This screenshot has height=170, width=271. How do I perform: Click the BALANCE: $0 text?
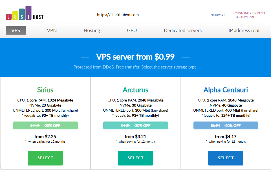pyautogui.click(x=244, y=17)
